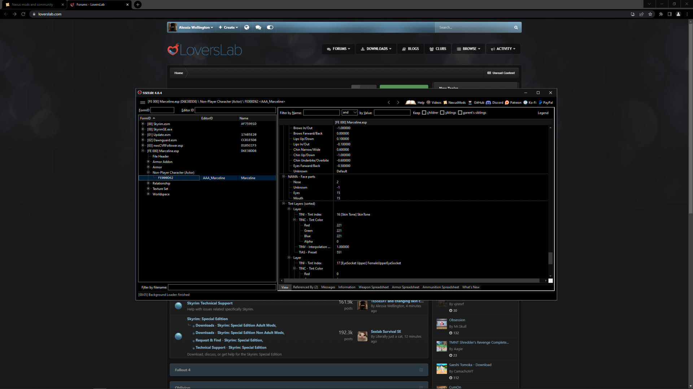Click the Alessia Wellington avatar thumbnail
Screen dimensions: 693x389
(173, 27)
